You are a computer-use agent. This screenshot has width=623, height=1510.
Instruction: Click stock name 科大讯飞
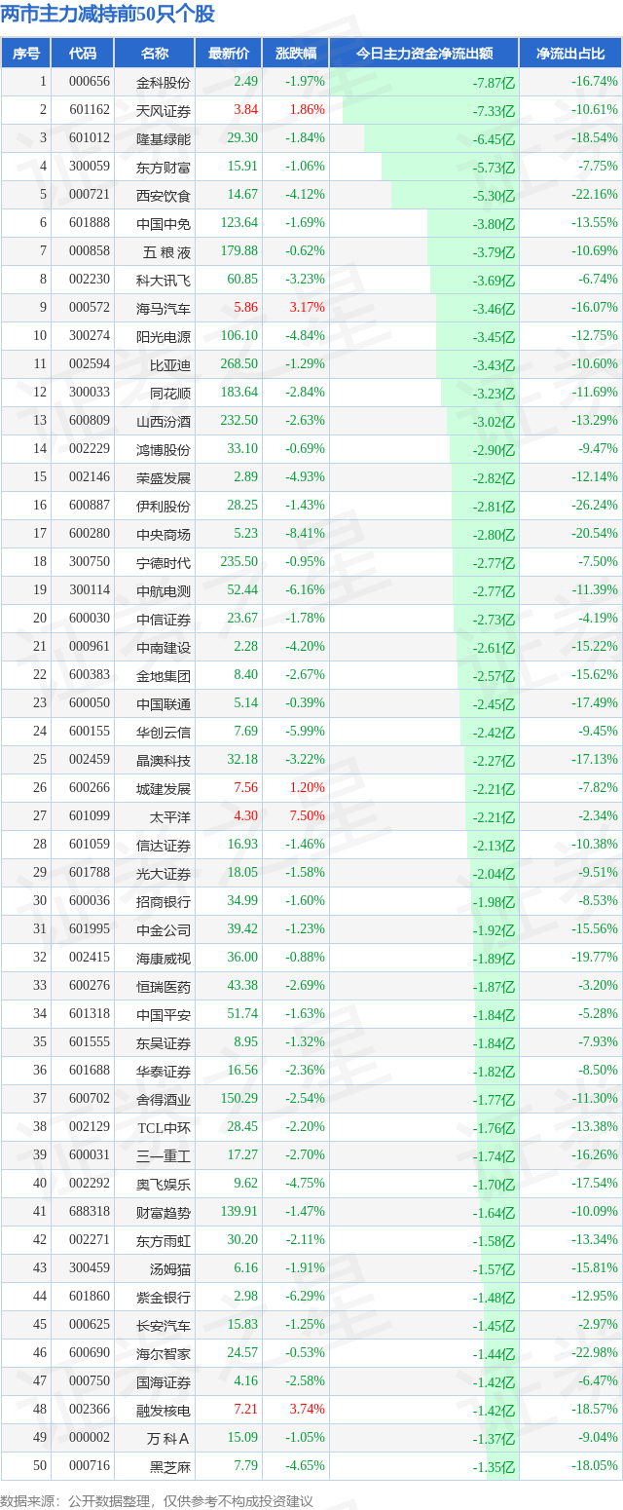pos(164,281)
